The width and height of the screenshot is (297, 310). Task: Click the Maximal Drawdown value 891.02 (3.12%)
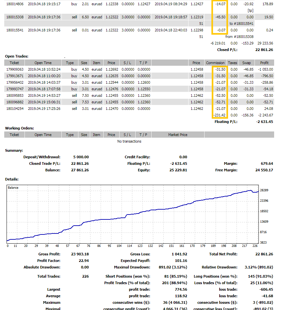tap(173, 267)
